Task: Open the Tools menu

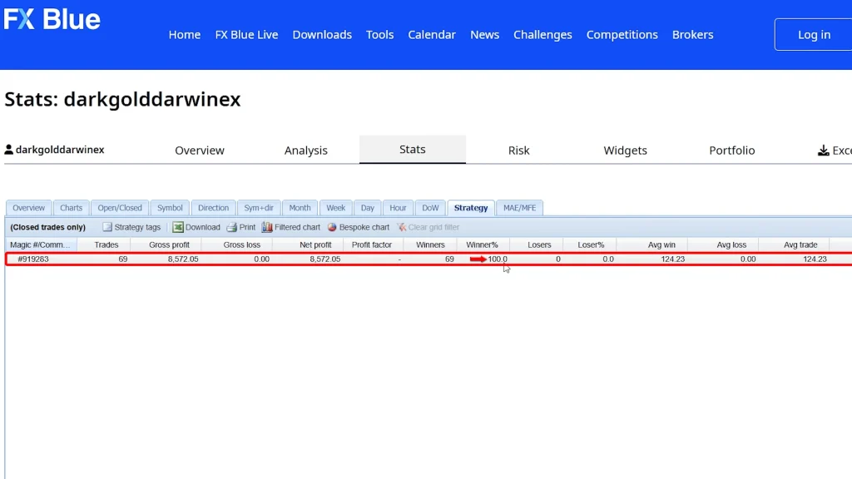Action: pos(379,35)
